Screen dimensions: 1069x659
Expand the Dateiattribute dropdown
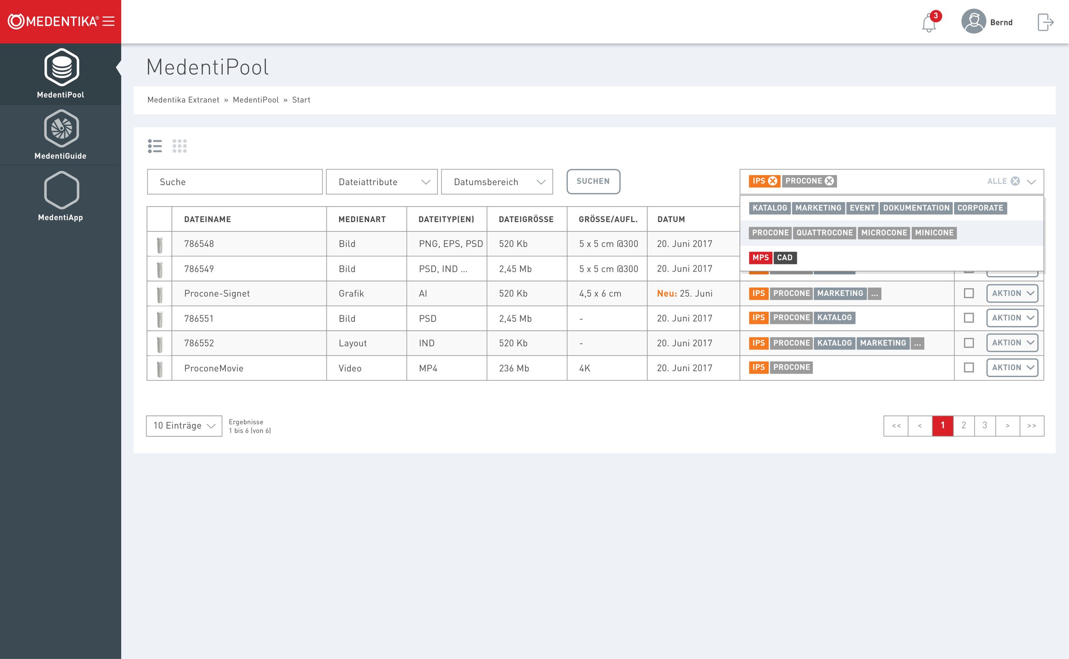pyautogui.click(x=382, y=182)
